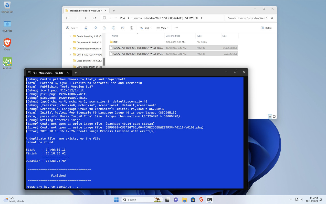Screen dimensions: 326x204
Task: Open the See more (three dots) menu
Action: (x=176, y=28)
